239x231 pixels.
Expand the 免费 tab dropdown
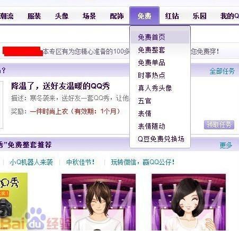click(x=145, y=16)
